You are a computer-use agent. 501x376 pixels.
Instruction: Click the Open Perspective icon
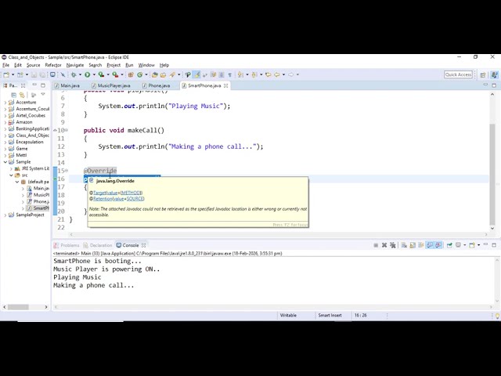tap(483, 74)
